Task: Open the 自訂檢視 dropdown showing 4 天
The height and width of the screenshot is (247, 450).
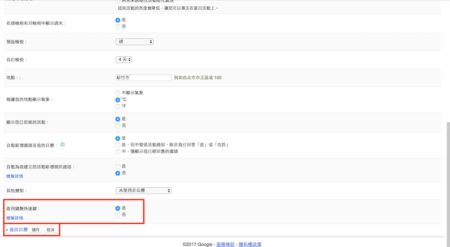Action: click(x=124, y=60)
